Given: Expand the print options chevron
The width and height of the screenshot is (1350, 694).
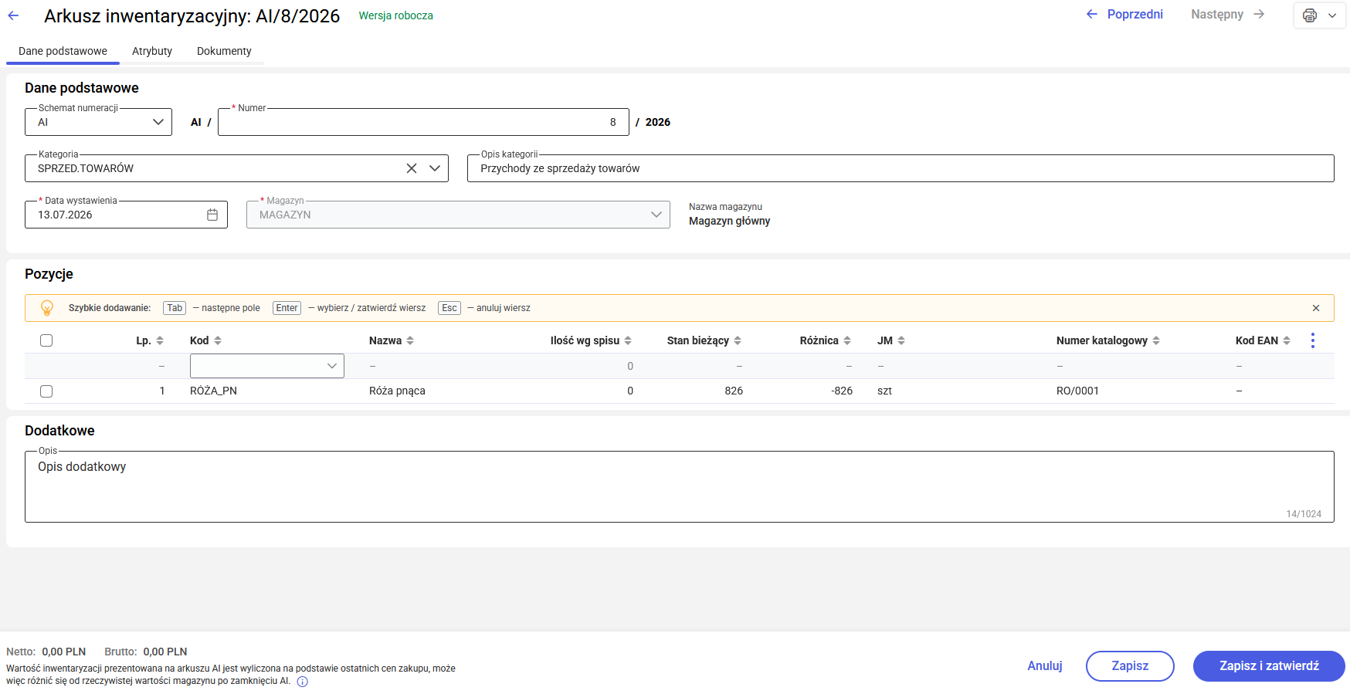Looking at the screenshot, I should pyautogui.click(x=1332, y=15).
